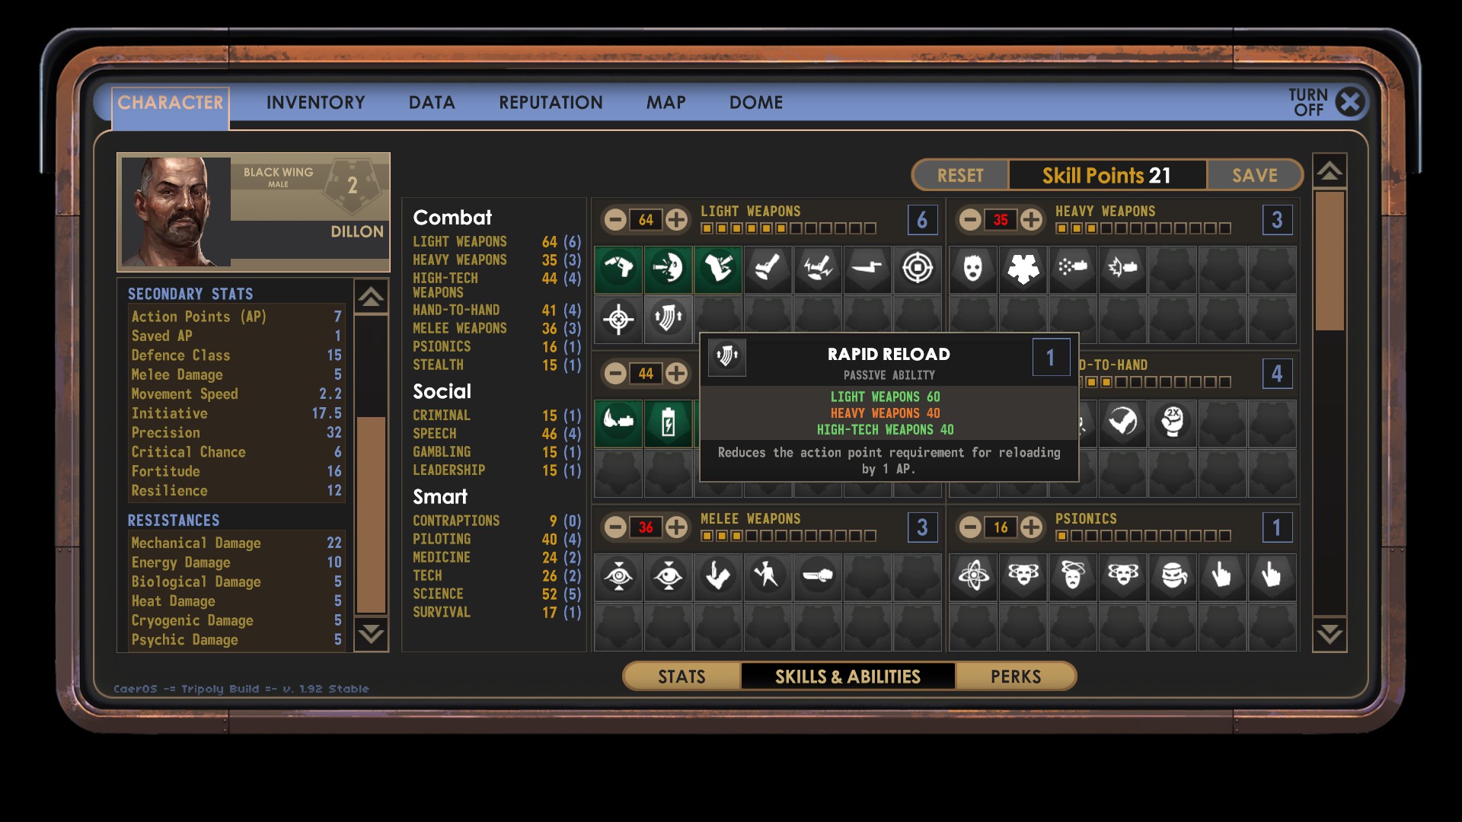Image resolution: width=1462 pixels, height=822 pixels.
Task: Click the Rapid Reload icon in the tooltip
Action: (727, 357)
